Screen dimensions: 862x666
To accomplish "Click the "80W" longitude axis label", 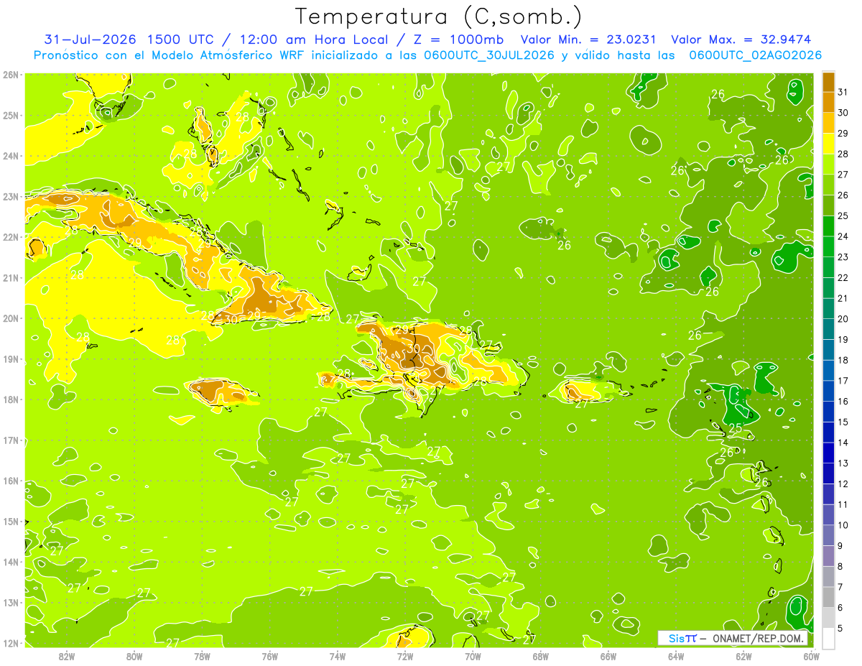I will click(134, 656).
